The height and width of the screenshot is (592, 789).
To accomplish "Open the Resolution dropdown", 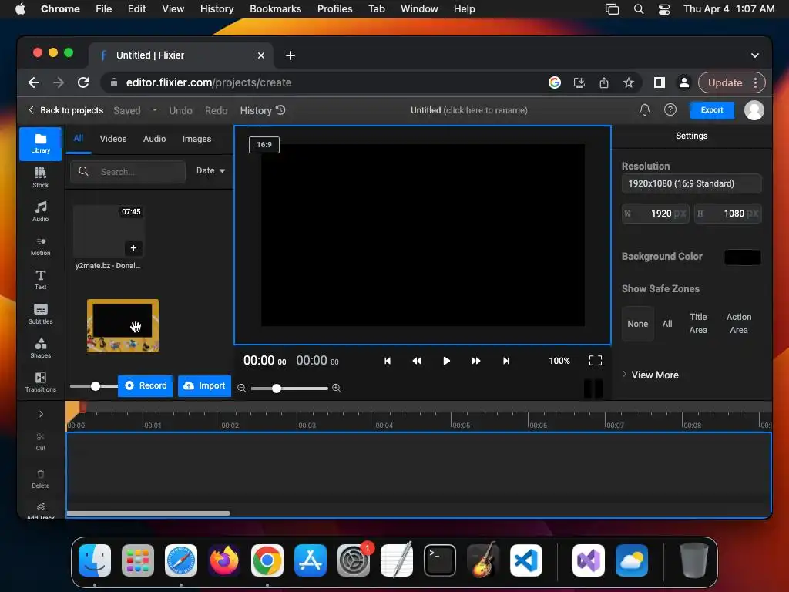I will coord(691,183).
